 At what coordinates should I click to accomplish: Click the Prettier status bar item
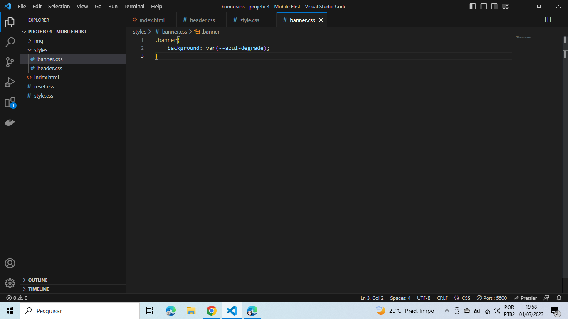click(x=525, y=298)
